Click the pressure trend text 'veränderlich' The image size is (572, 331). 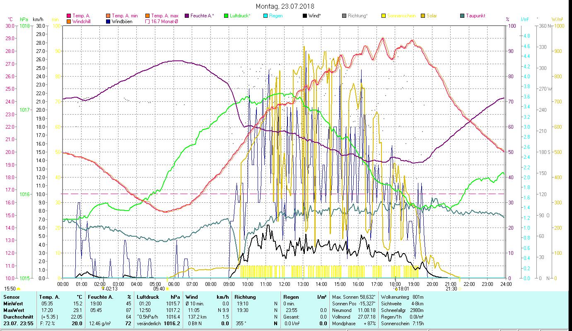(x=149, y=323)
